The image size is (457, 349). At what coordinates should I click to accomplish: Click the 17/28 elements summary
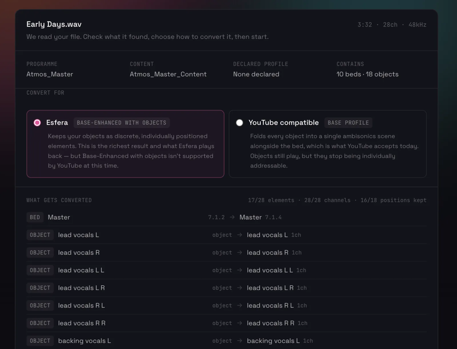pos(271,200)
